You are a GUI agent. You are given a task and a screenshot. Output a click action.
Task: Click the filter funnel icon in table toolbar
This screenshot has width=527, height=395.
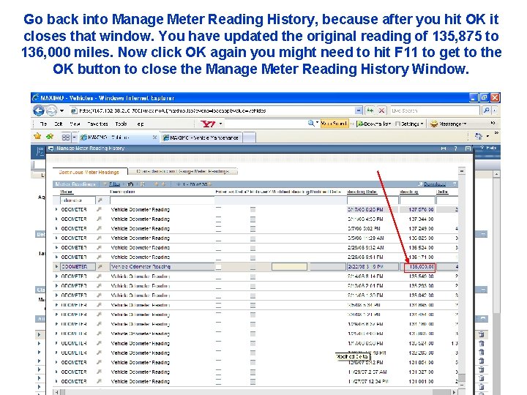105,184
